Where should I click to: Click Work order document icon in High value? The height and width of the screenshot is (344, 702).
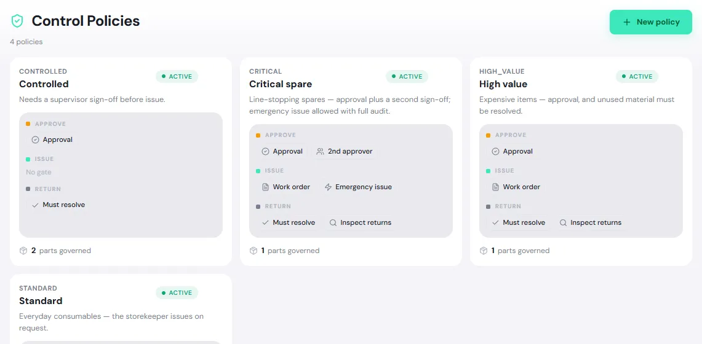(x=496, y=187)
